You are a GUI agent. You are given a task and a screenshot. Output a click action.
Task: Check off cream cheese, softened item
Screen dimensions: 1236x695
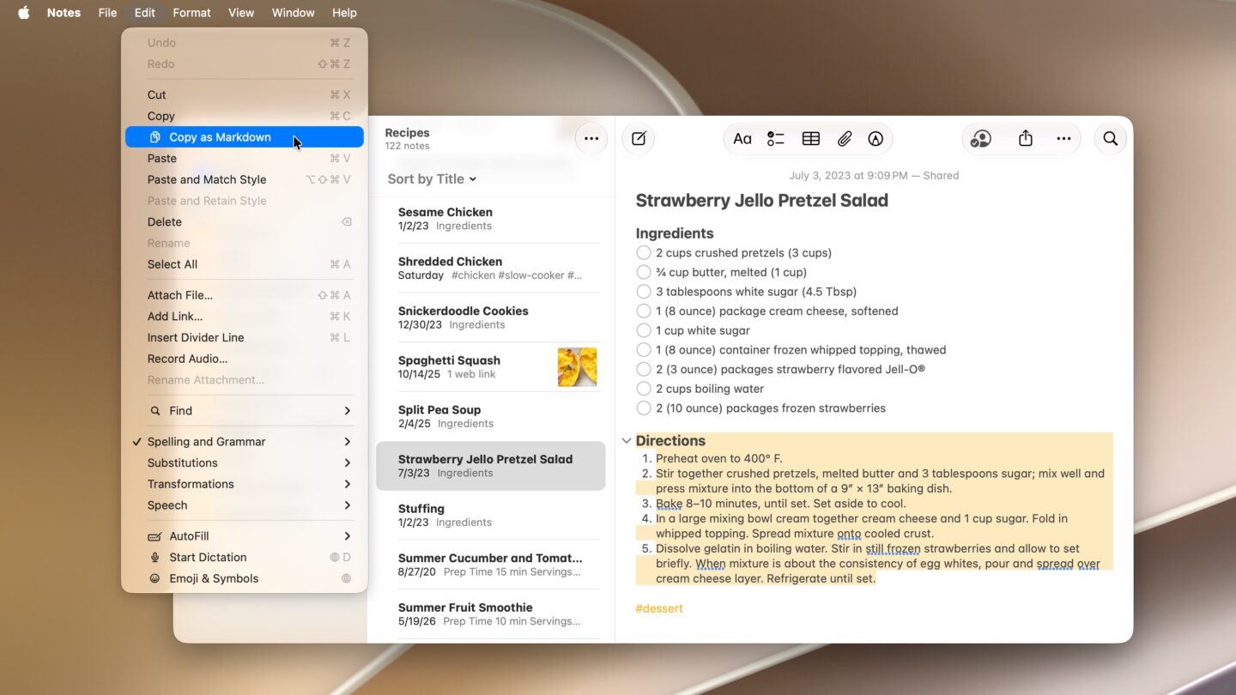[644, 311]
